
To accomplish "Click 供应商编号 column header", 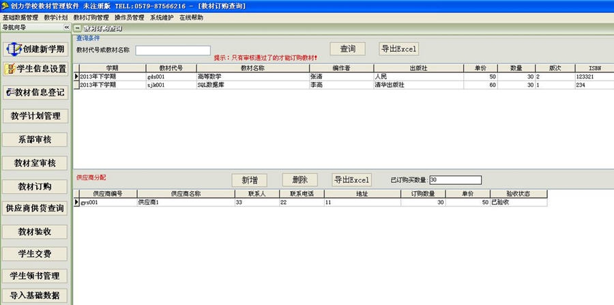I will pos(108,194).
